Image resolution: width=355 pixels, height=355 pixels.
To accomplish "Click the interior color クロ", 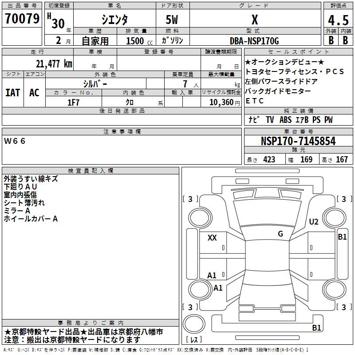I will pos(130,102).
